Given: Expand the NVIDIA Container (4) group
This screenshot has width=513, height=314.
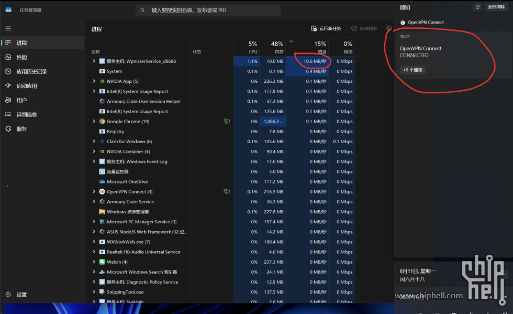Looking at the screenshot, I should pos(94,151).
